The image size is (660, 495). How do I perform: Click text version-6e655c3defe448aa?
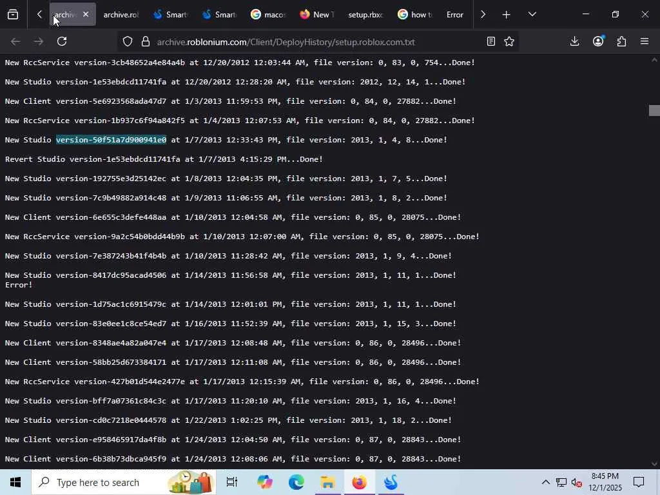pos(111,217)
